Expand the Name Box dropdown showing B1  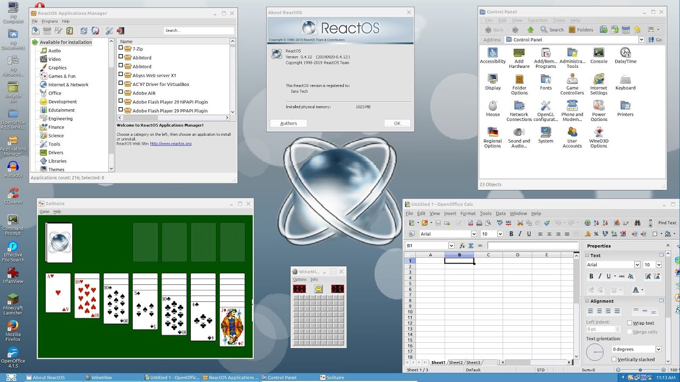coord(452,246)
